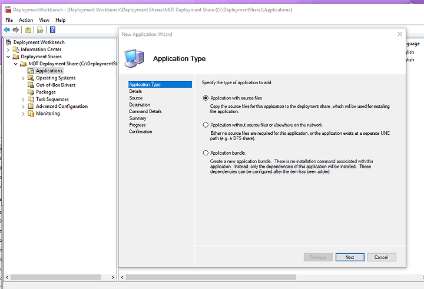Select the Out-of-Box Drivers tree label
This screenshot has height=289, width=424.
[x=56, y=85]
